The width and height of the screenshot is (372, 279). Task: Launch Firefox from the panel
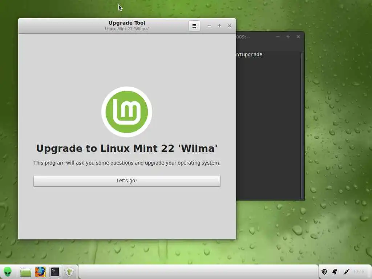pos(40,272)
